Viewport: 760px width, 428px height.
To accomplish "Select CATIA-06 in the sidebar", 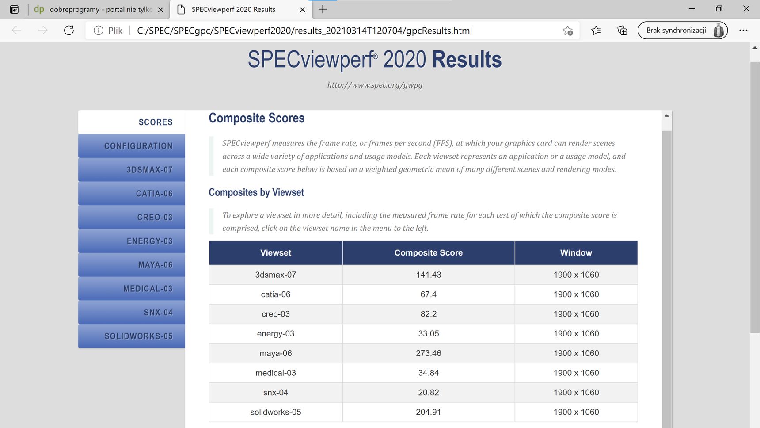I will (x=132, y=194).
